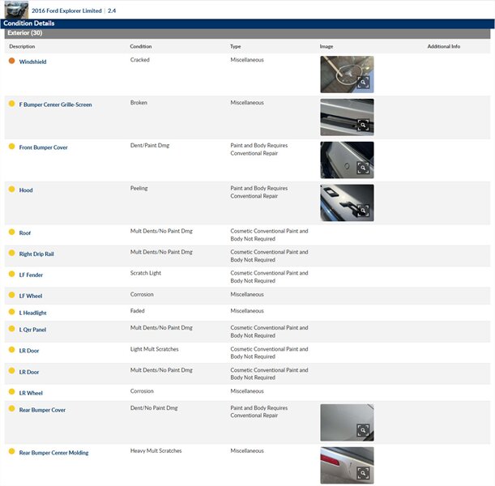Open the 2016 Ford Explorer Limited title link
This screenshot has width=495, height=486.
[72, 11]
